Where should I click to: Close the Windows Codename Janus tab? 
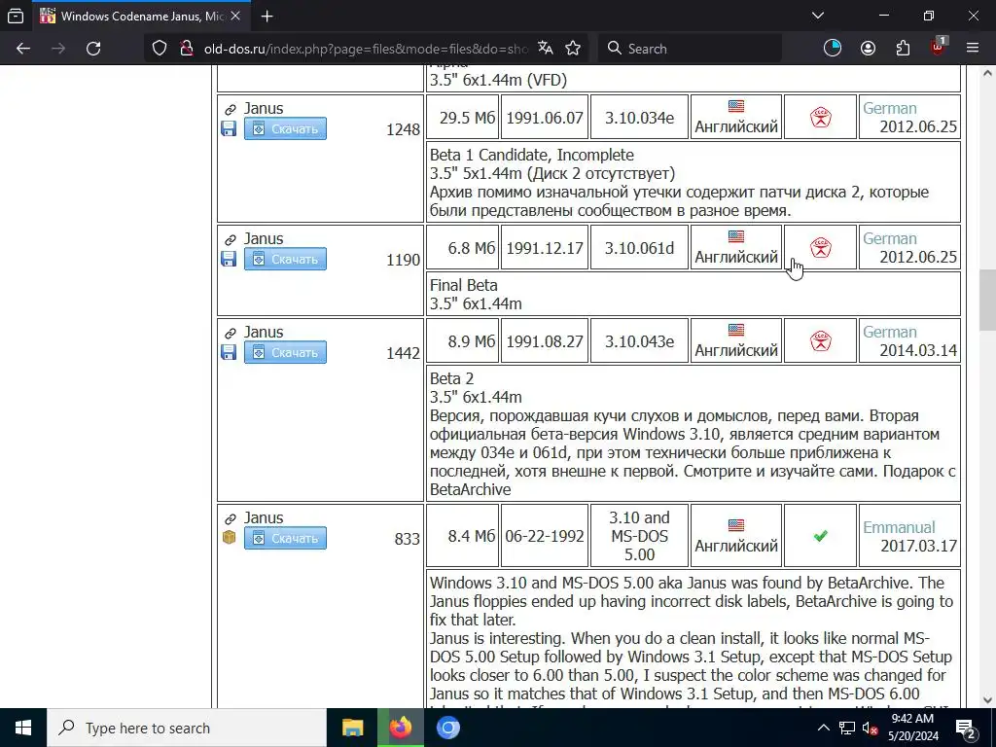235,17
